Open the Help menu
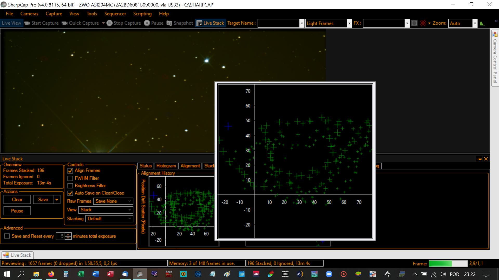Image resolution: width=499 pixels, height=280 pixels. coord(164,14)
